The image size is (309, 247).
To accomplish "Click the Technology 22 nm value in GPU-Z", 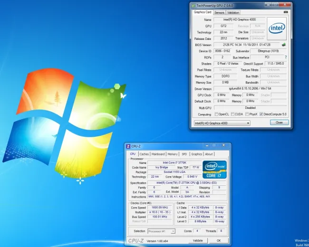I will (x=223, y=32).
